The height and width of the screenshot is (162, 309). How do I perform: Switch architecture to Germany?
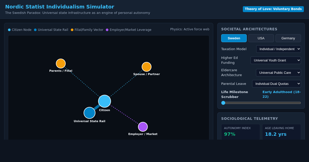click(x=288, y=38)
